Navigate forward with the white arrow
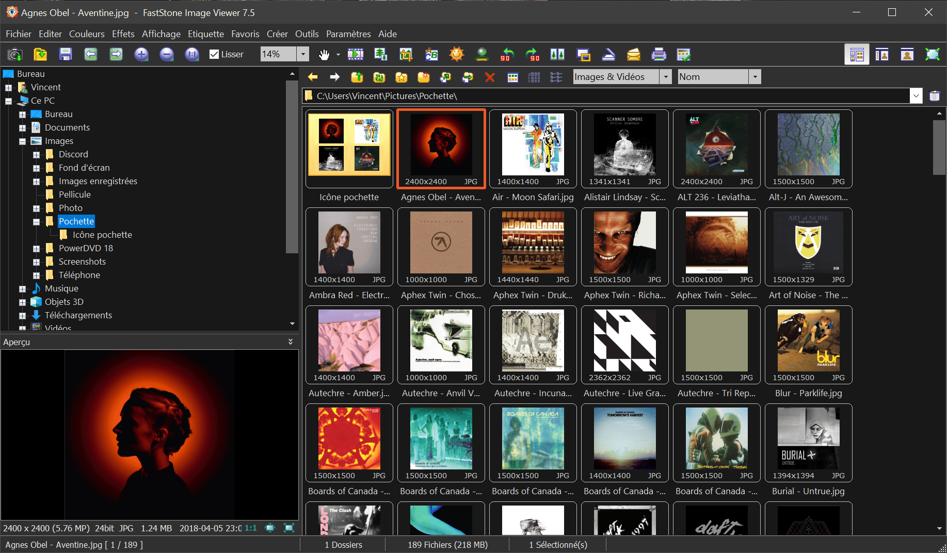The height and width of the screenshot is (553, 947). tap(335, 77)
